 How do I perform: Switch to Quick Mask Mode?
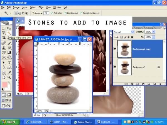coord(9,95)
